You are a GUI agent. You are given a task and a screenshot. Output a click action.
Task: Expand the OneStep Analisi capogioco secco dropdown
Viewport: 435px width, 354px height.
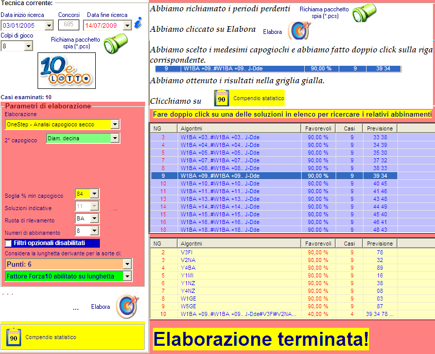coord(115,124)
